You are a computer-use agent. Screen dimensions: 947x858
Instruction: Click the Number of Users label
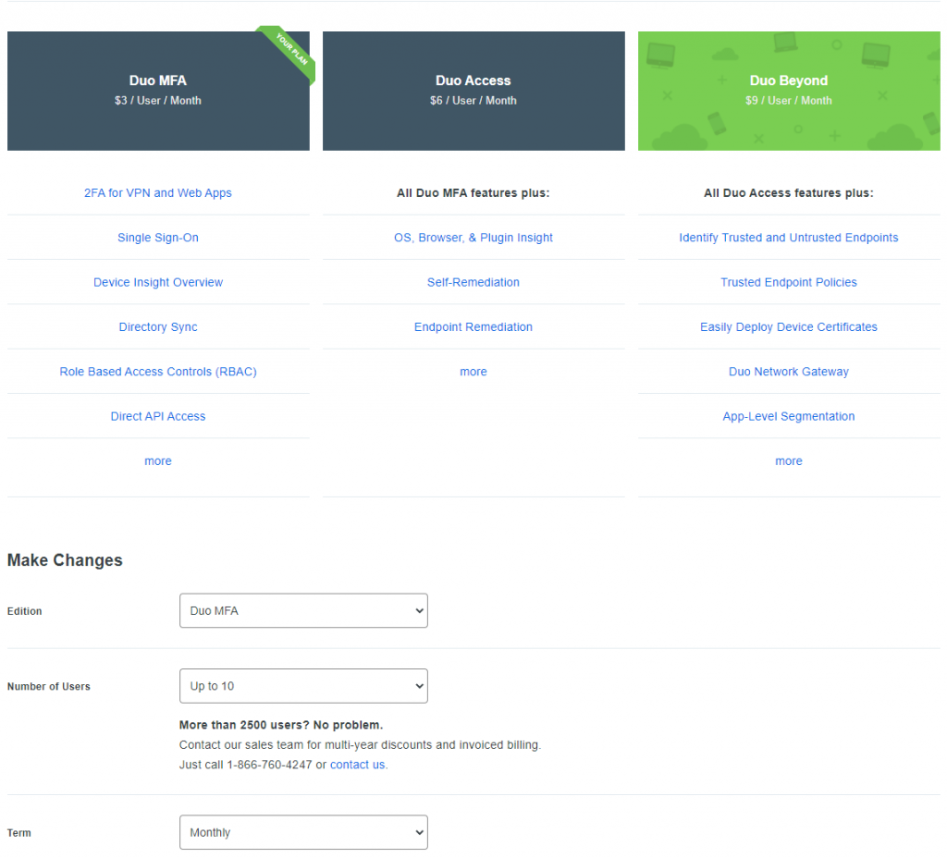48,687
